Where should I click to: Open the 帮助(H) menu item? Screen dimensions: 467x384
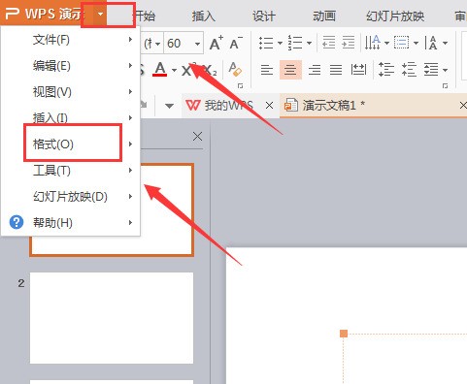pyautogui.click(x=71, y=223)
